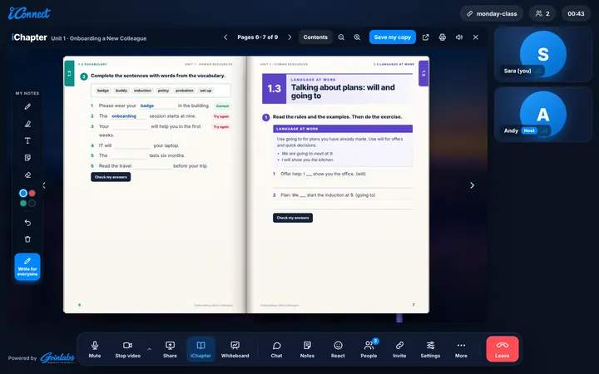The width and height of the screenshot is (599, 374).
Task: Edit the answer field containing 'onboarding'
Action: coord(128,116)
